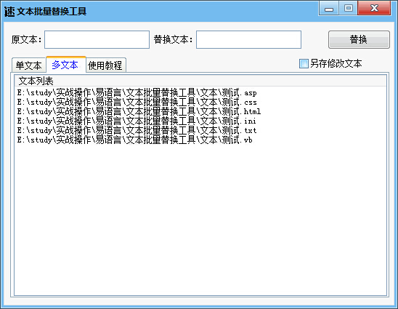
Task: Select the 测试.vb file entry
Action: click(135, 140)
